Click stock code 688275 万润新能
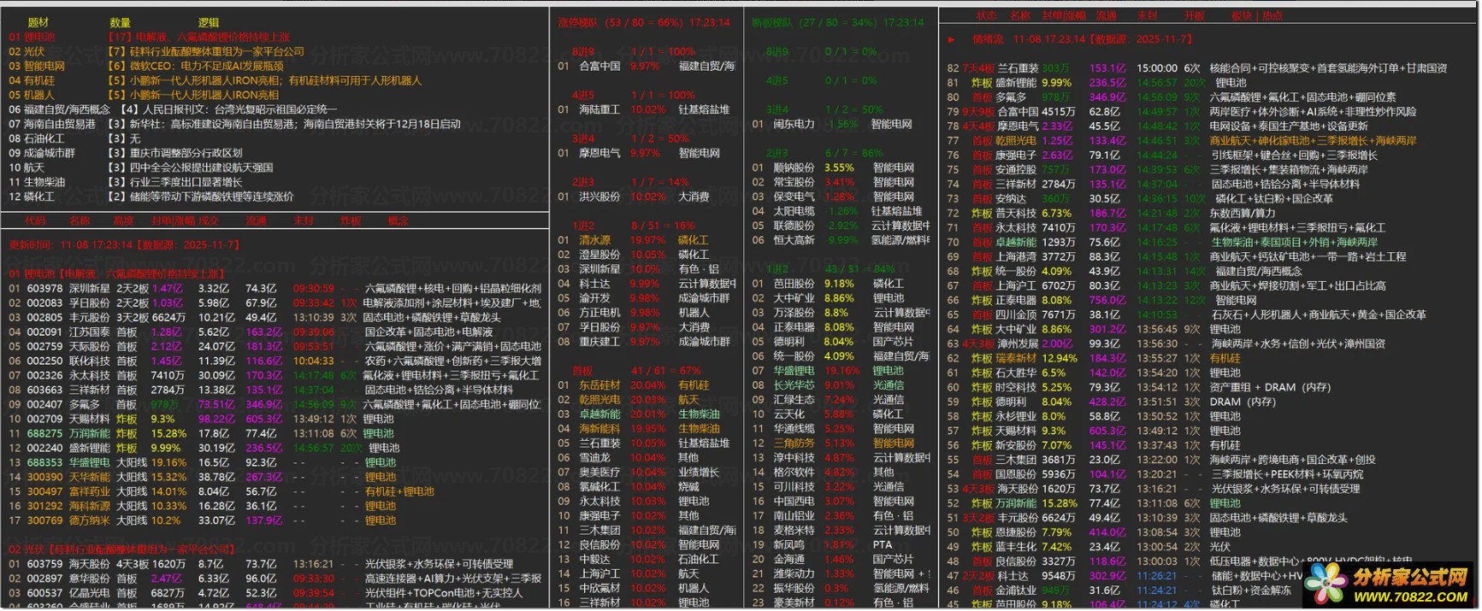The width and height of the screenshot is (1482, 611). (44, 434)
